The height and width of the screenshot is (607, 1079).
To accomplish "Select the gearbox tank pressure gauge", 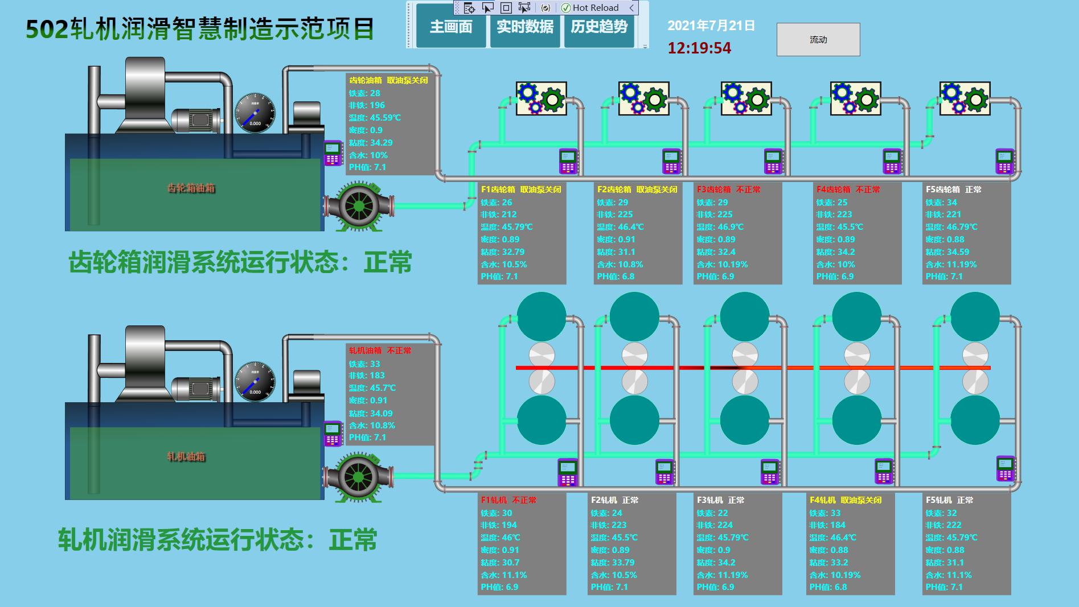I will pyautogui.click(x=255, y=113).
